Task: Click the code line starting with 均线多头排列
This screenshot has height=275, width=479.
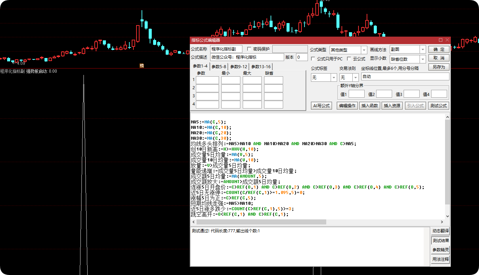Action: tap(274, 144)
